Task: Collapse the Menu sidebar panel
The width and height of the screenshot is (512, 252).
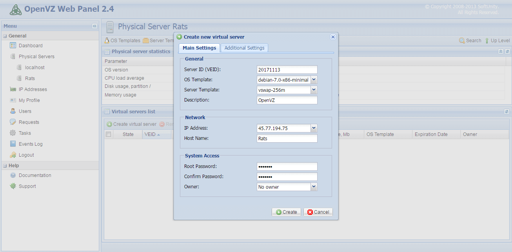Action: coord(94,26)
